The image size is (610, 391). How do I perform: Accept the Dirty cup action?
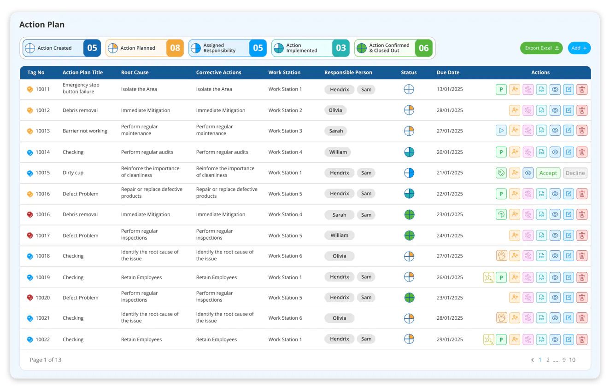[548, 172]
